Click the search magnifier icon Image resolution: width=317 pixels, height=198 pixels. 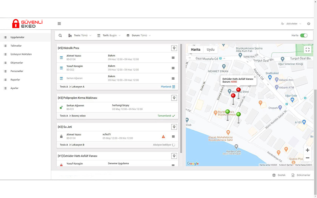[60, 36]
